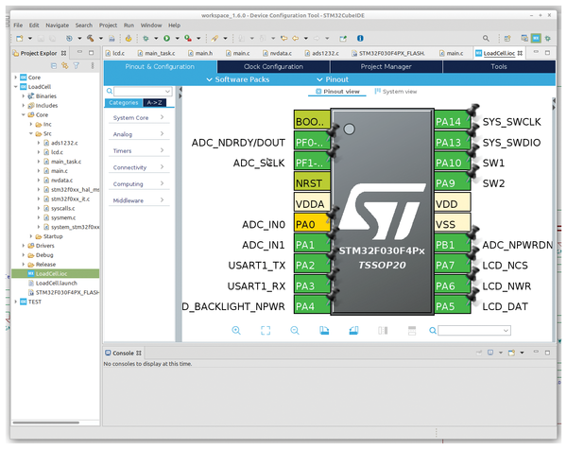Switch to Categories view in the peripheral list
This screenshot has height=449, width=567.
coord(124,103)
